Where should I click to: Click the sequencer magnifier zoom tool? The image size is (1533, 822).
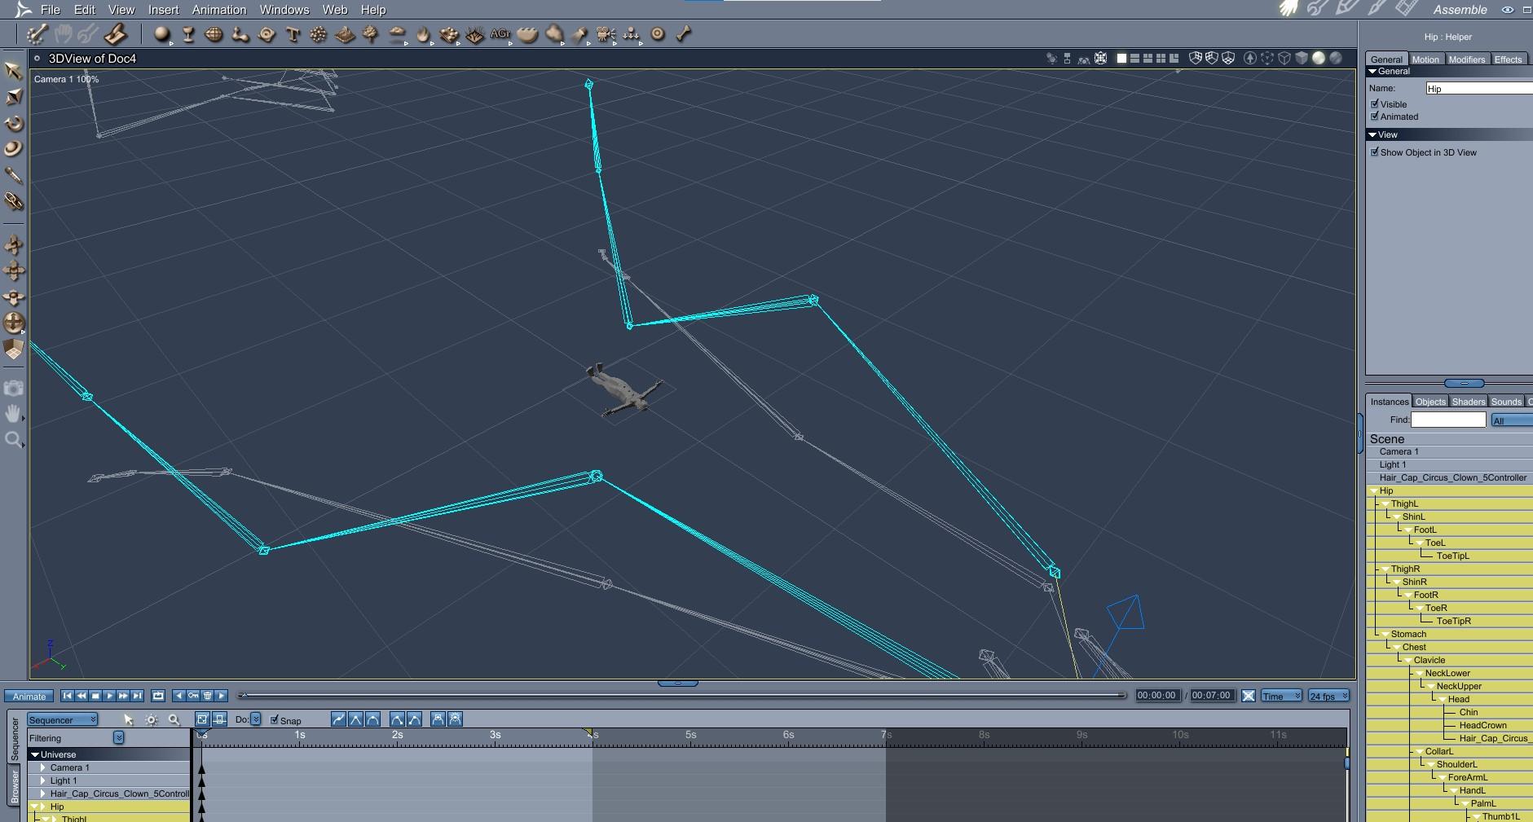(x=174, y=719)
